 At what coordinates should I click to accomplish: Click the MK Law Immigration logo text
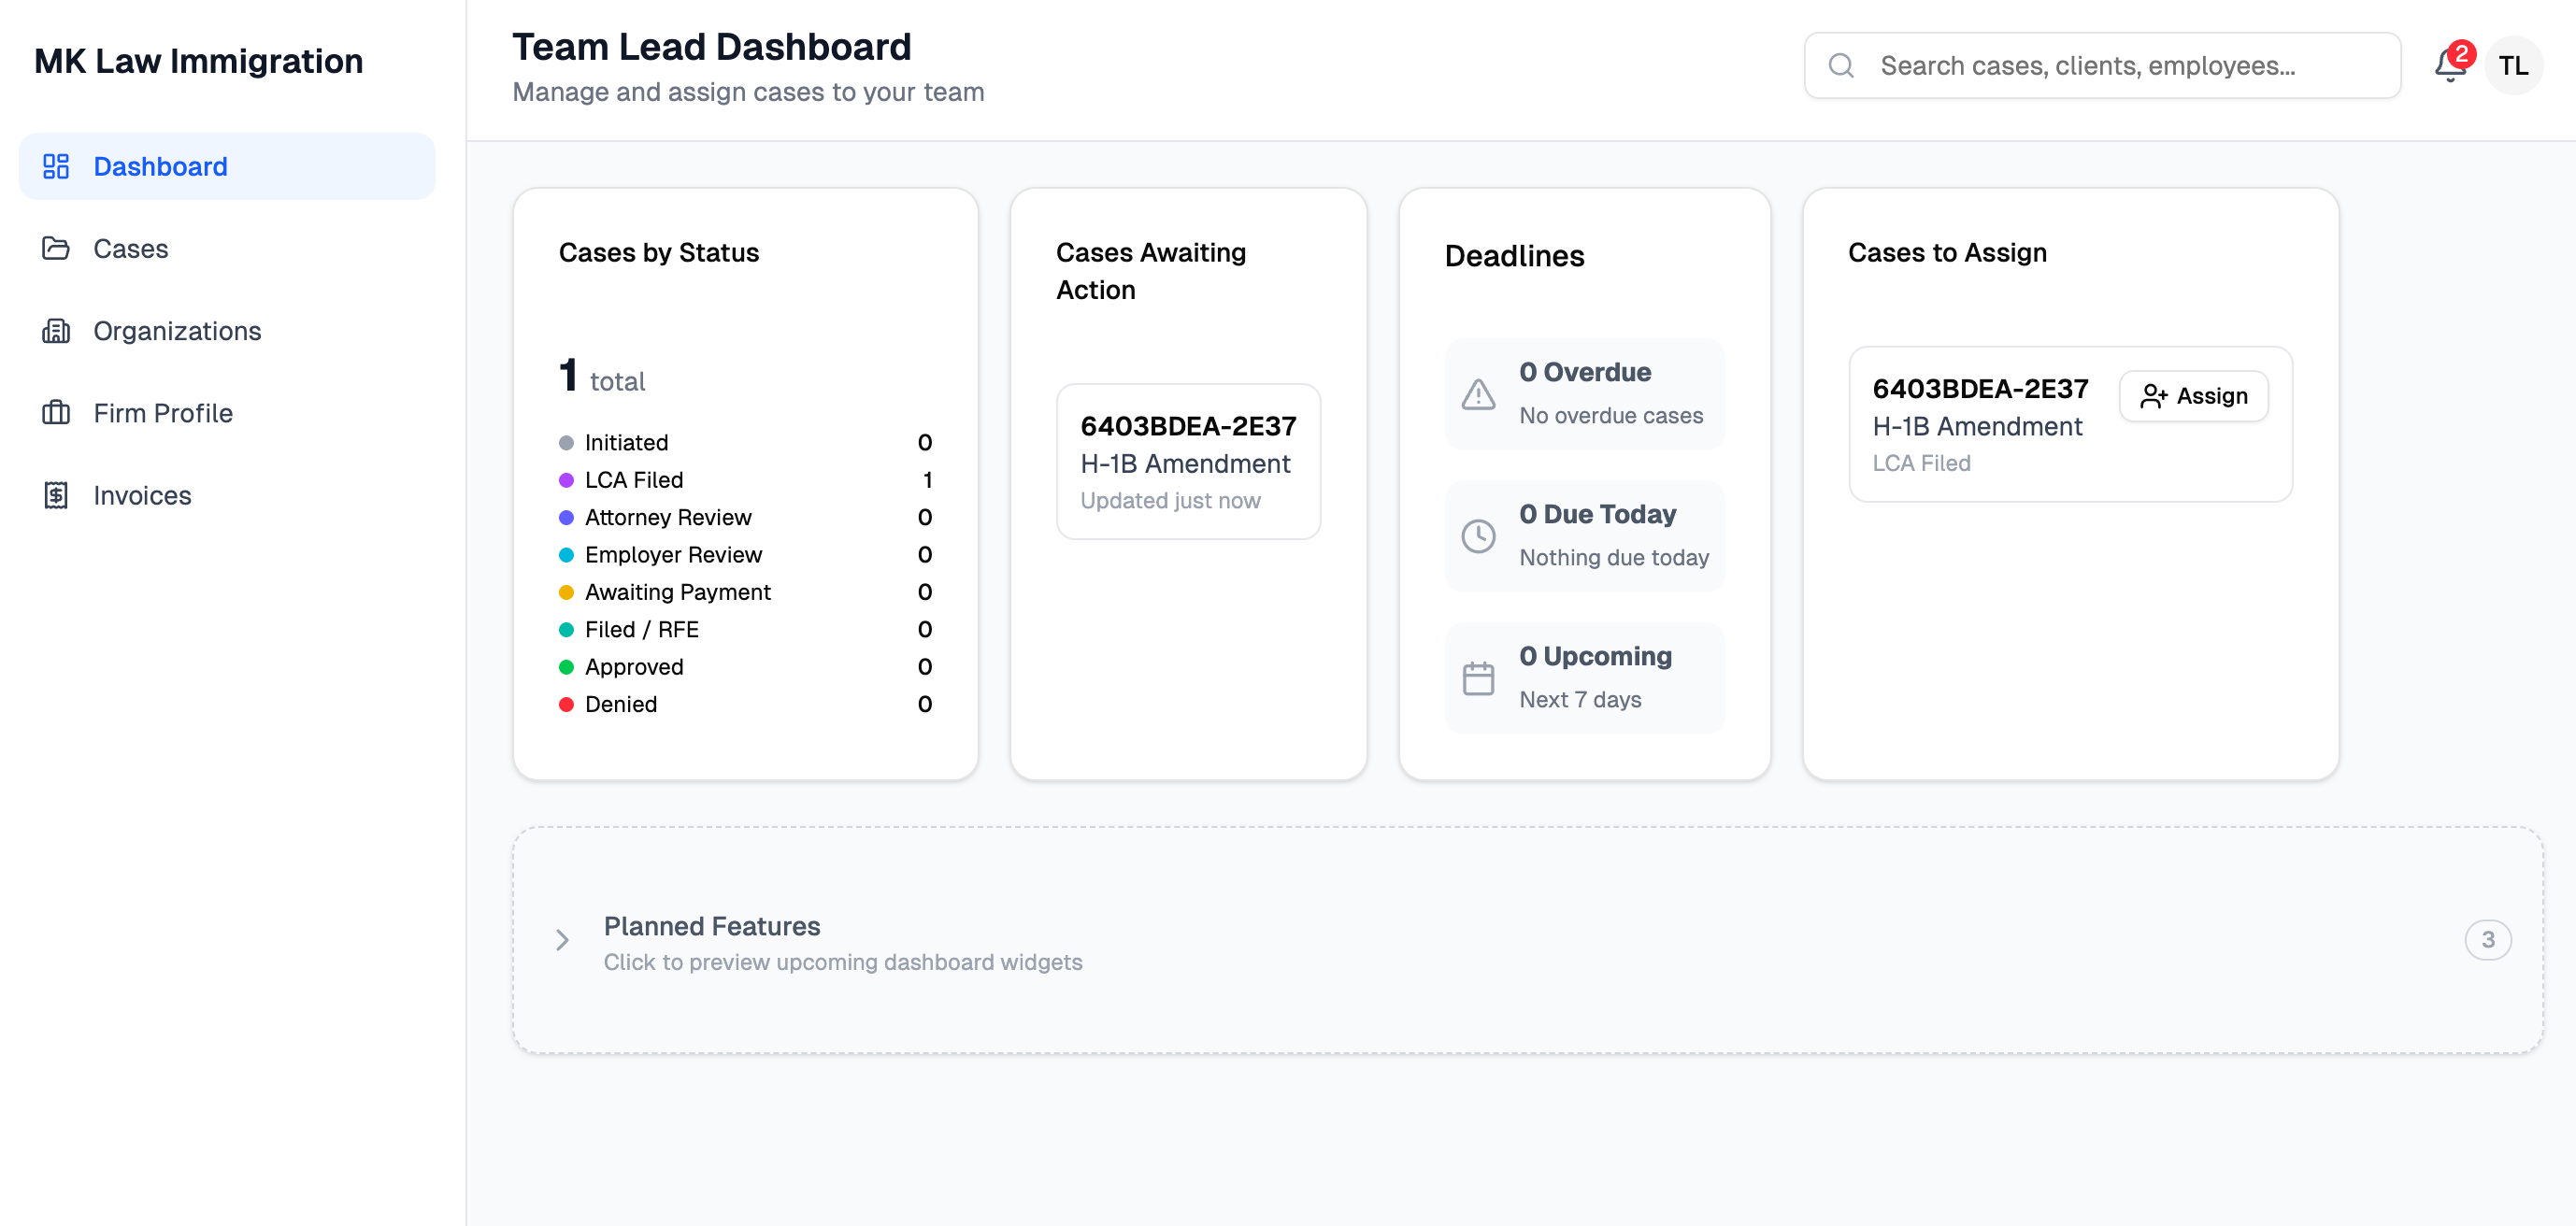pos(198,61)
